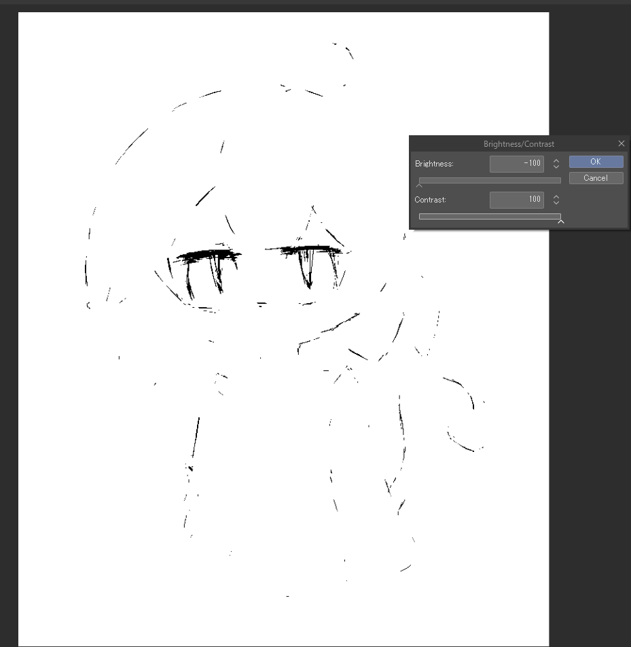
Task: Confirm with the OK button
Action: 596,162
